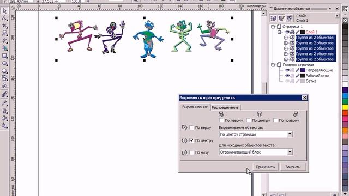The width and height of the screenshot is (349, 196).
Task: Select the Crop tool
Action: [4, 26]
